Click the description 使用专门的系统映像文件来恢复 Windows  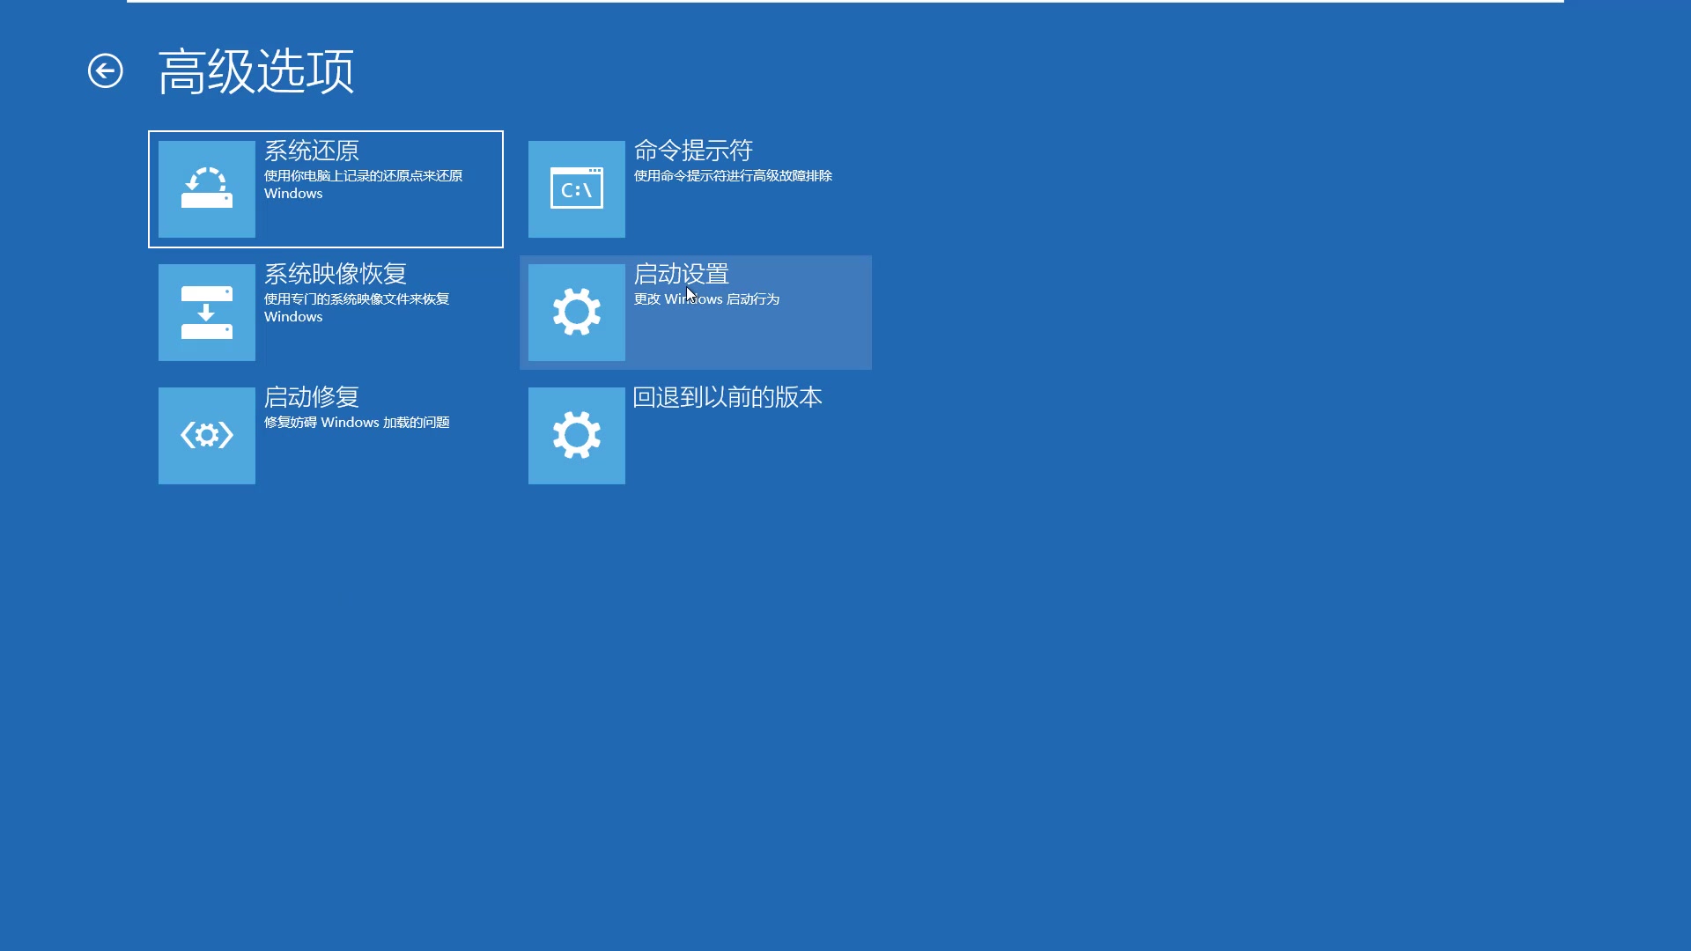[357, 307]
